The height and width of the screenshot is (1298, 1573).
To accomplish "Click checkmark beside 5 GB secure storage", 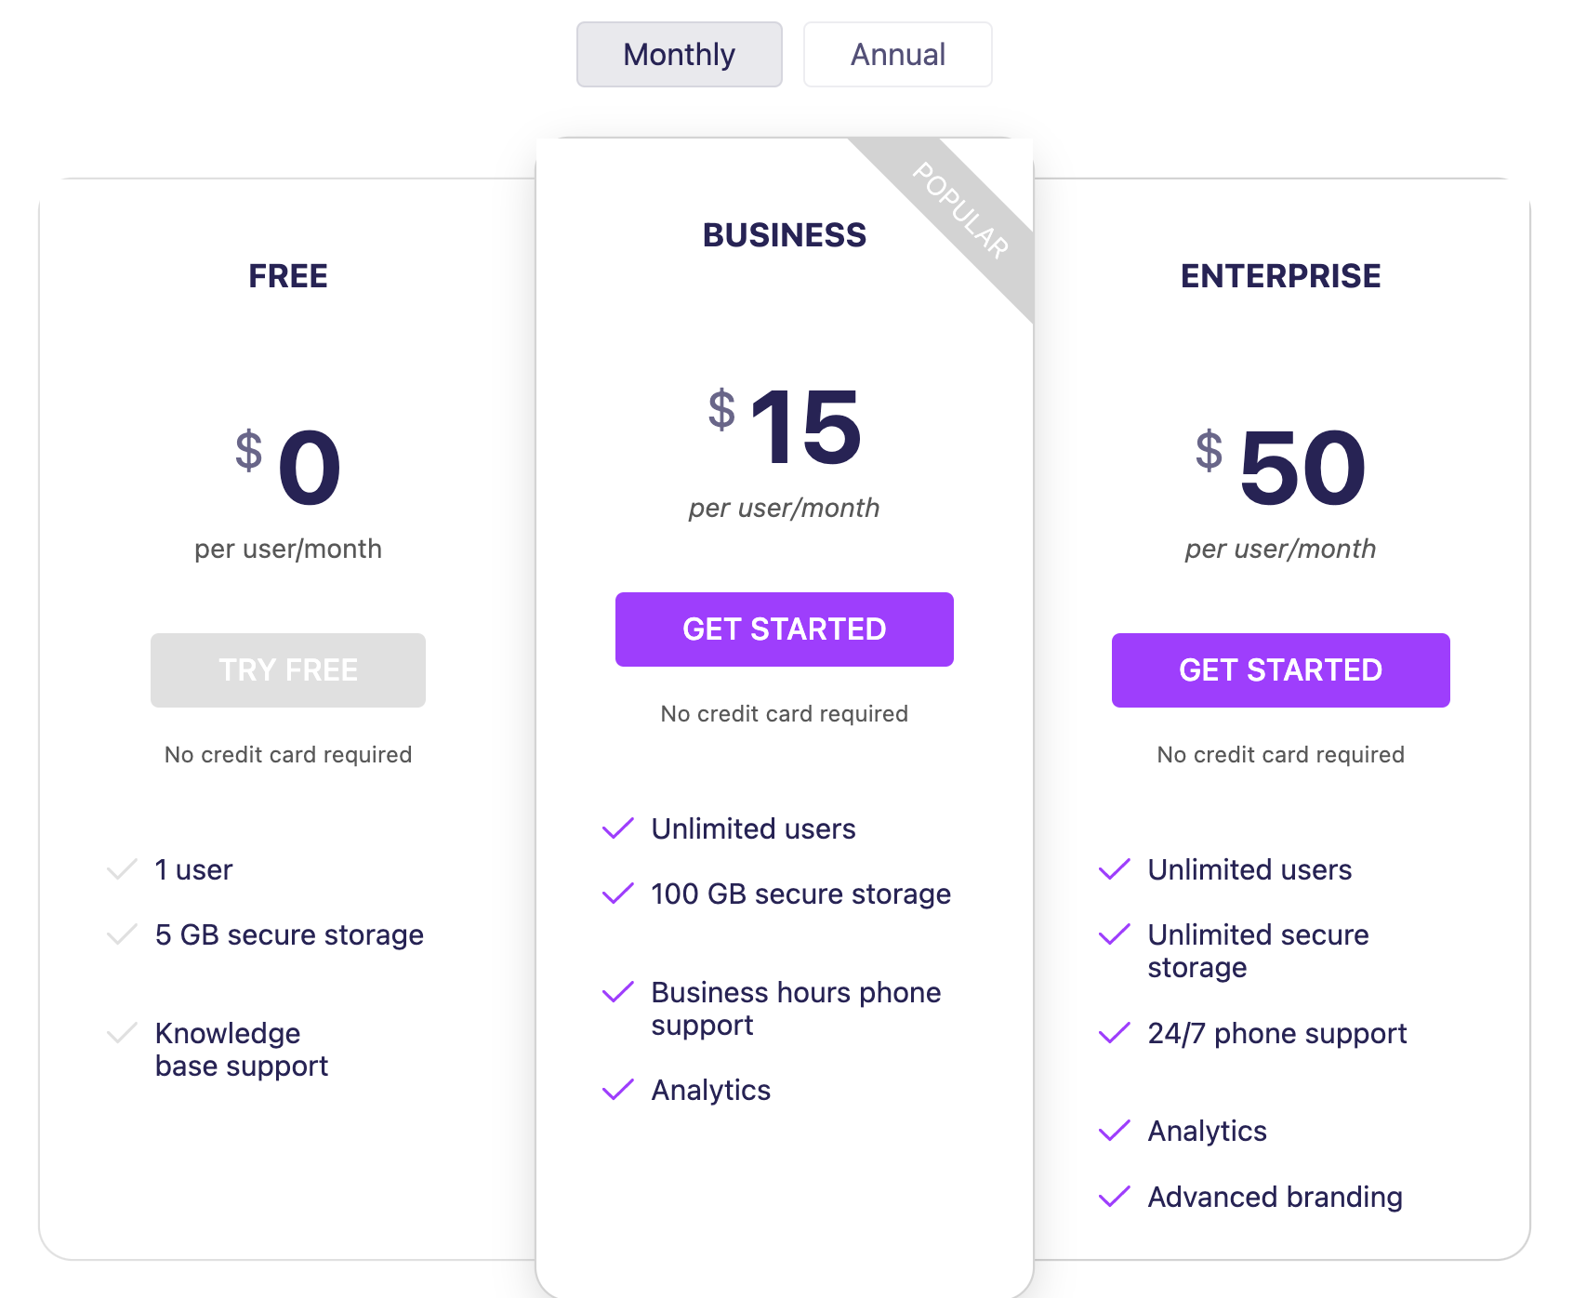I will (x=123, y=934).
